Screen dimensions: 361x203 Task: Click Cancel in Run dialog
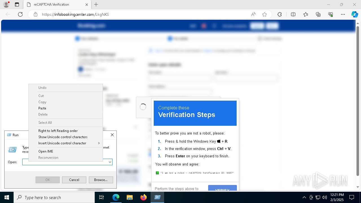click(74, 180)
